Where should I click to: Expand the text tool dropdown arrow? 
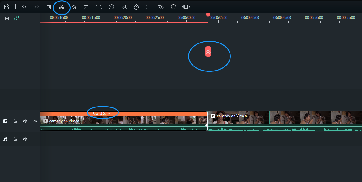click(x=101, y=9)
